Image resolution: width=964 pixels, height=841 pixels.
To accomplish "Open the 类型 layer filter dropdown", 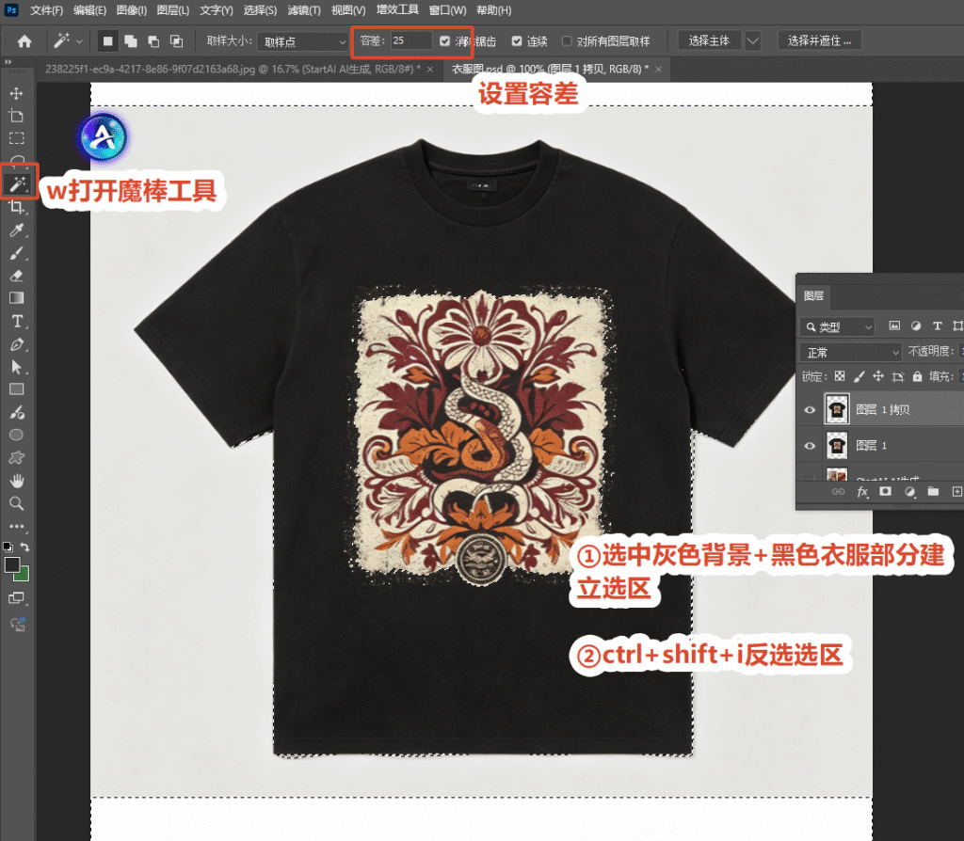I will coord(837,326).
